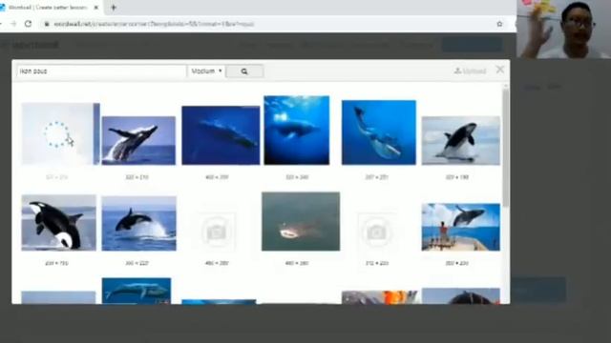This screenshot has height=343, width=611.
Task: Click the Upload button in dialog
Action: point(470,71)
